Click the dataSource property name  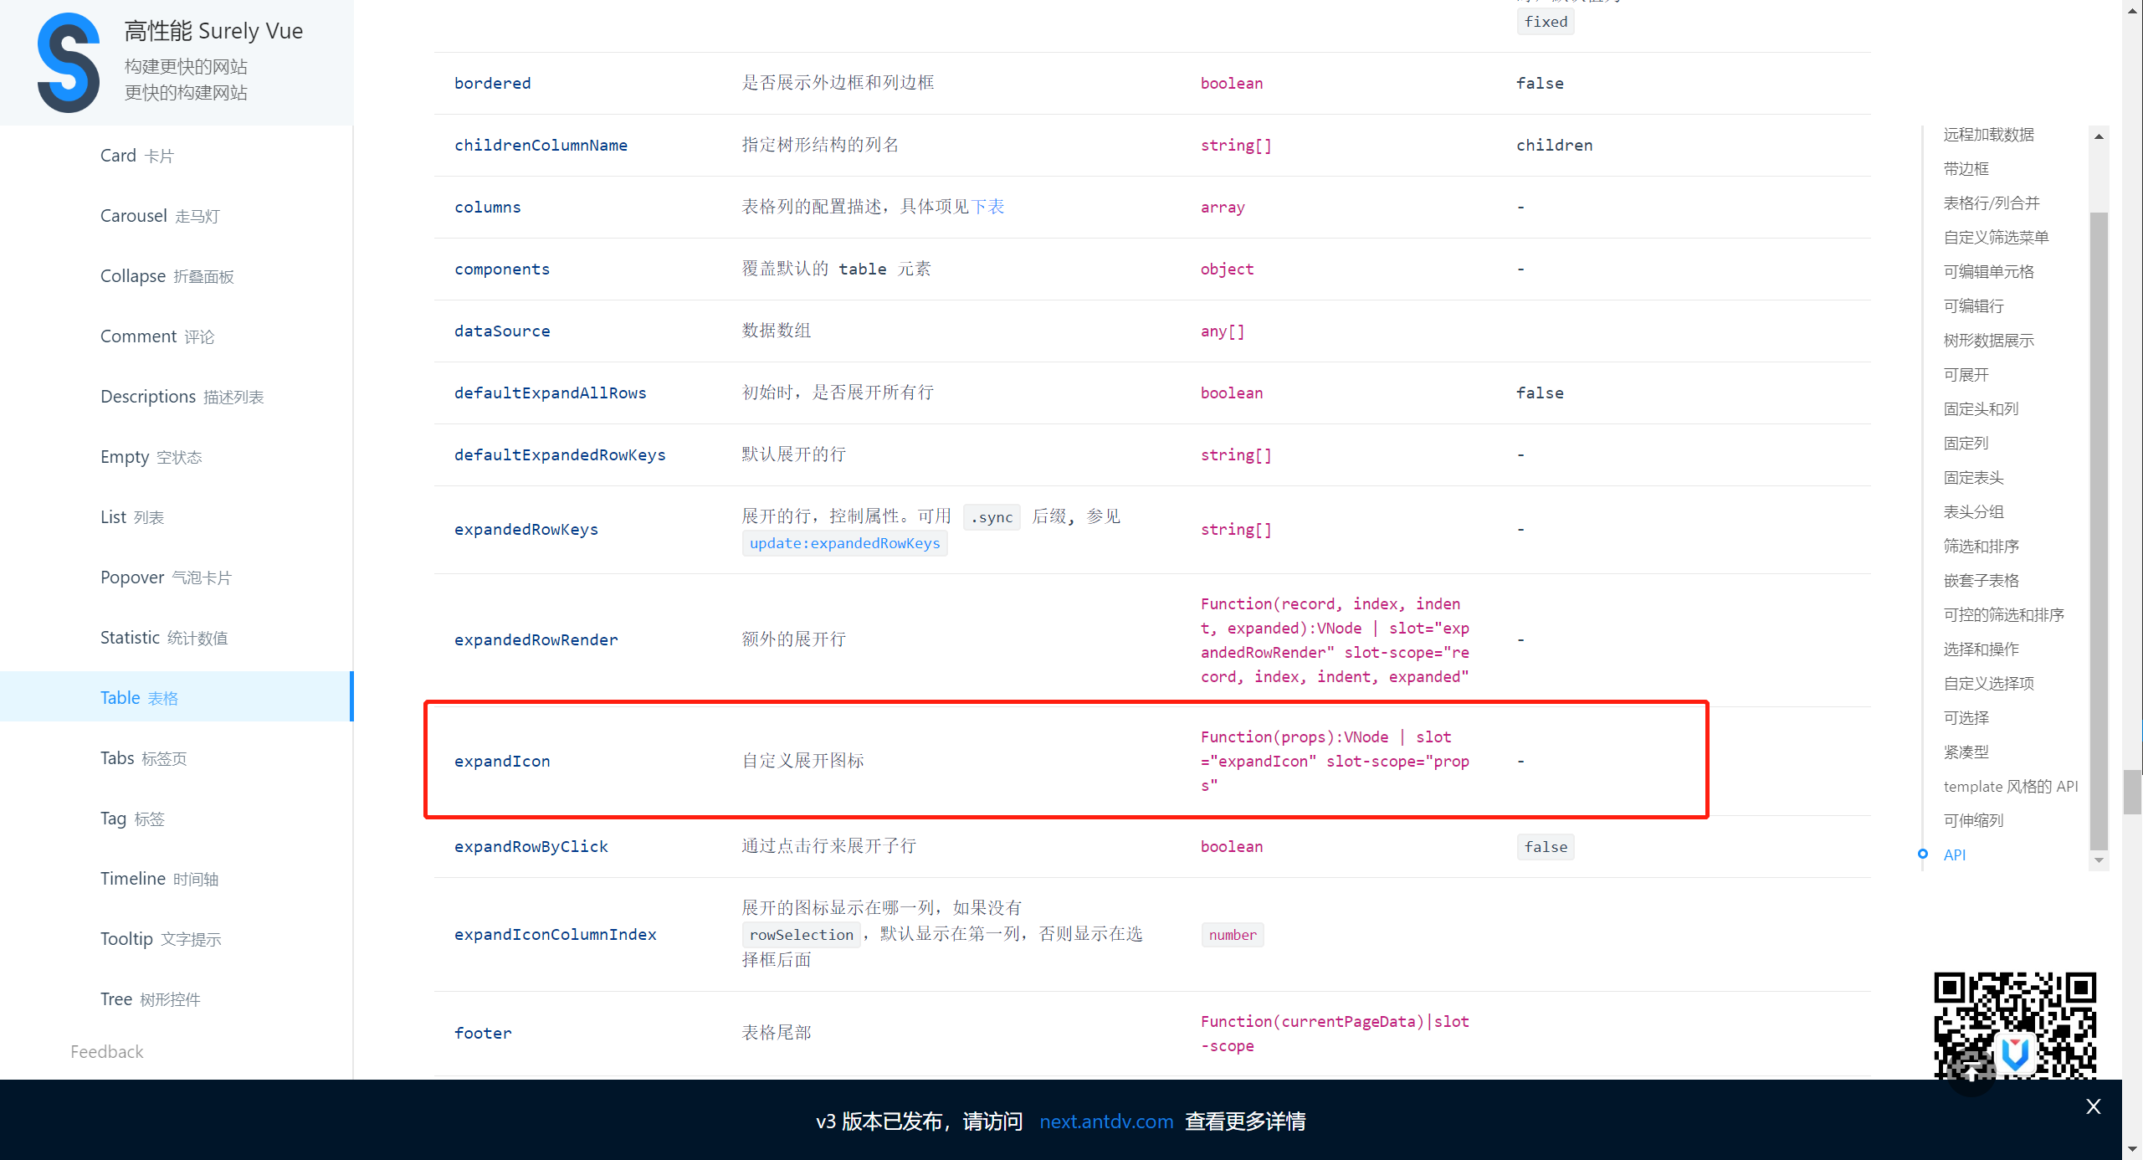click(502, 331)
